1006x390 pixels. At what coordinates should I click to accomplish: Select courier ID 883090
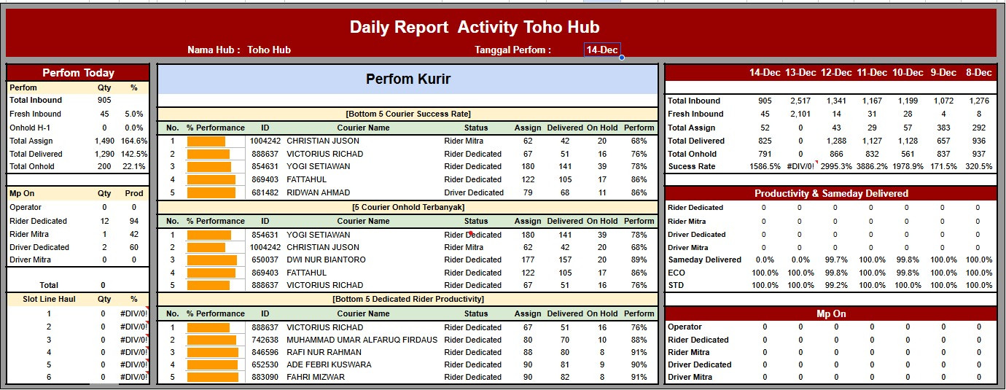coord(265,377)
